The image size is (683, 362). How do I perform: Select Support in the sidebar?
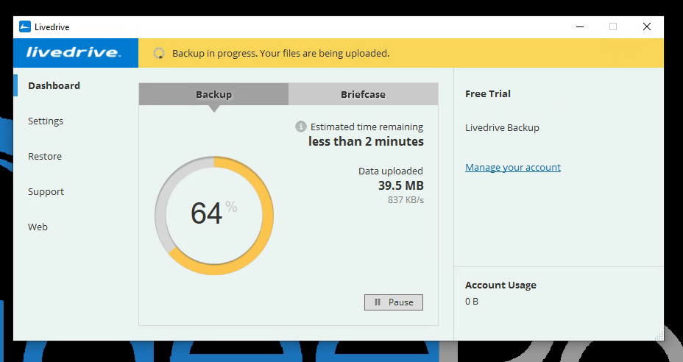[46, 191]
